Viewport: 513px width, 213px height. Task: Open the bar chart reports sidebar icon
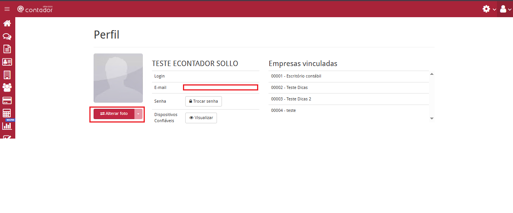(x=7, y=126)
